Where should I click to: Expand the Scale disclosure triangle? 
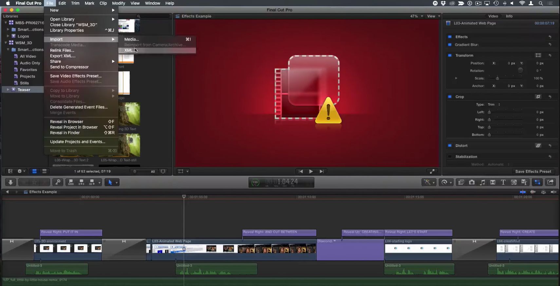[x=456, y=78]
